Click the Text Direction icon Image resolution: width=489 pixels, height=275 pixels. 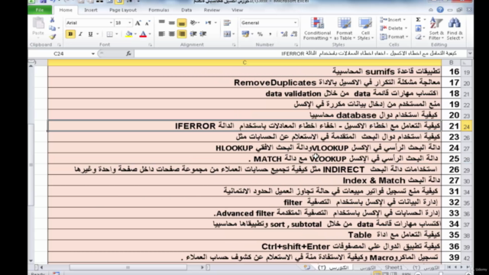[x=209, y=22]
